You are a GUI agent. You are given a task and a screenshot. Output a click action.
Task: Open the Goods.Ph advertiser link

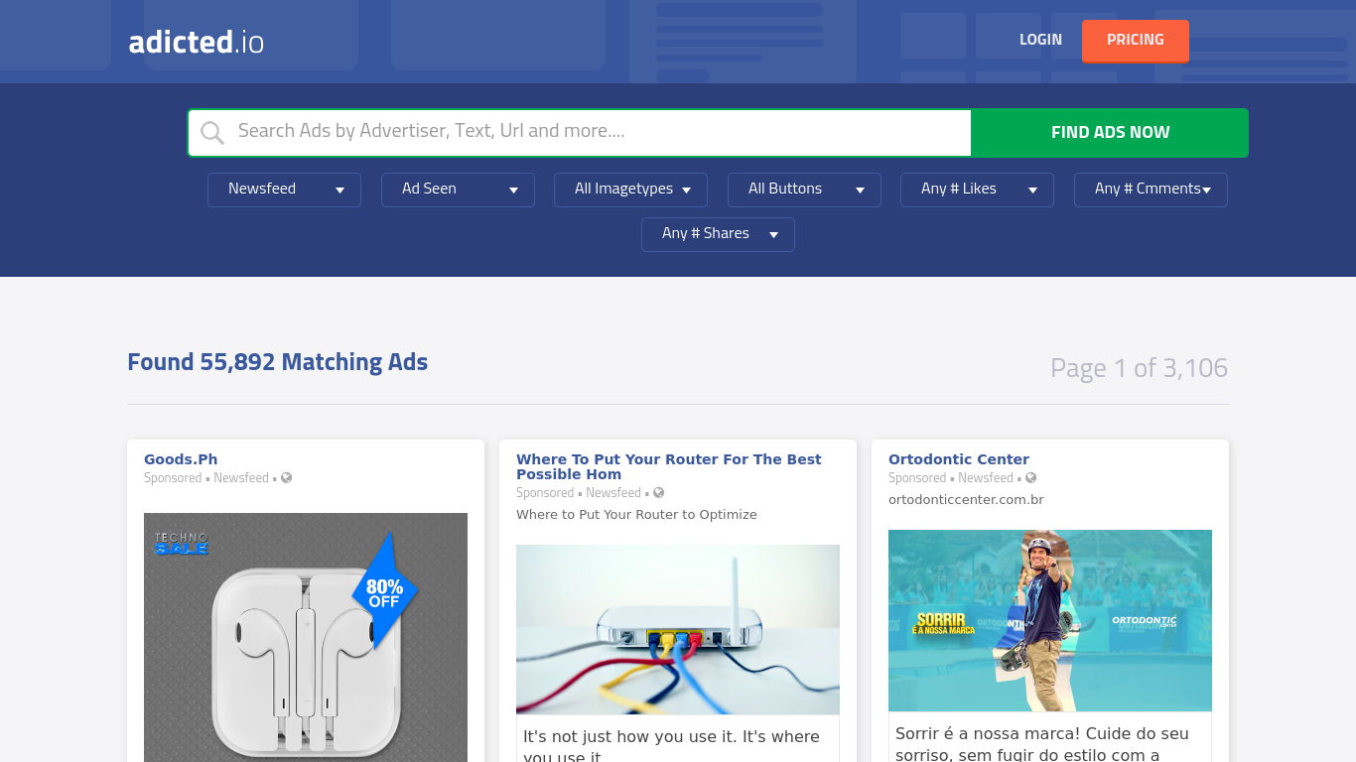(181, 459)
